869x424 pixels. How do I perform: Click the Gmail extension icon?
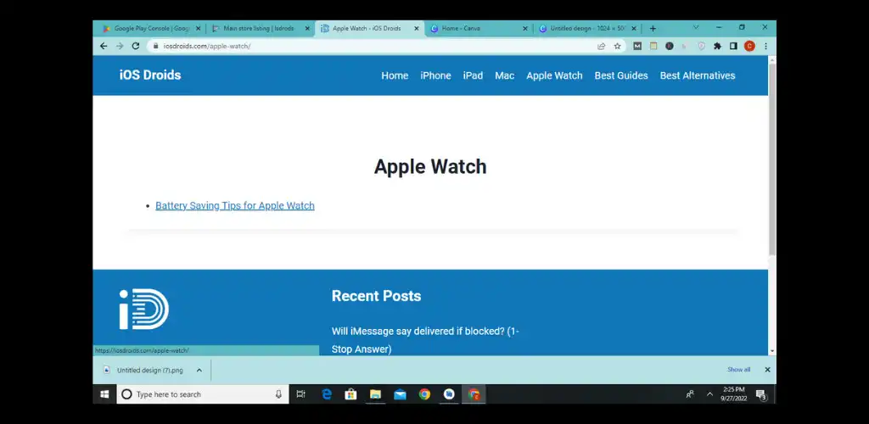(x=637, y=47)
